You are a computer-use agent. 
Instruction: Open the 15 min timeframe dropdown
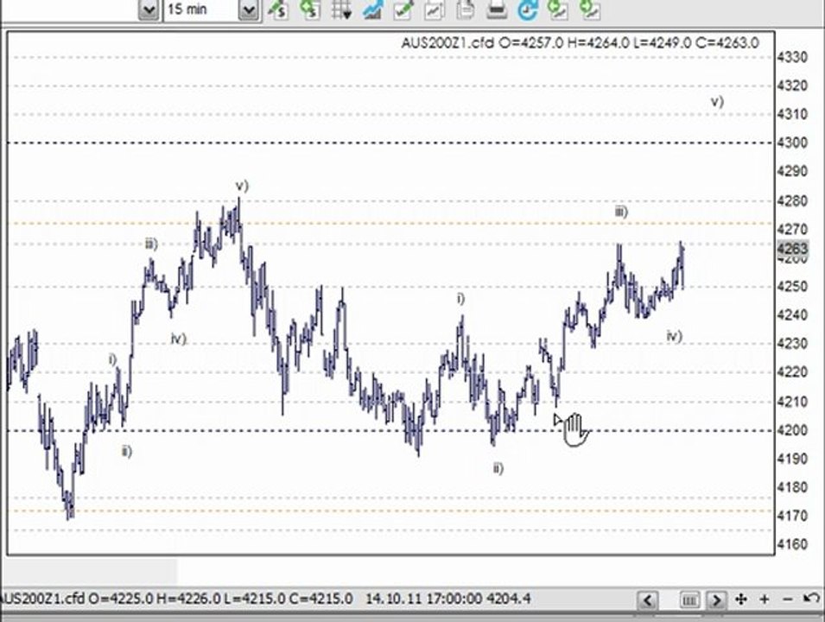click(248, 10)
